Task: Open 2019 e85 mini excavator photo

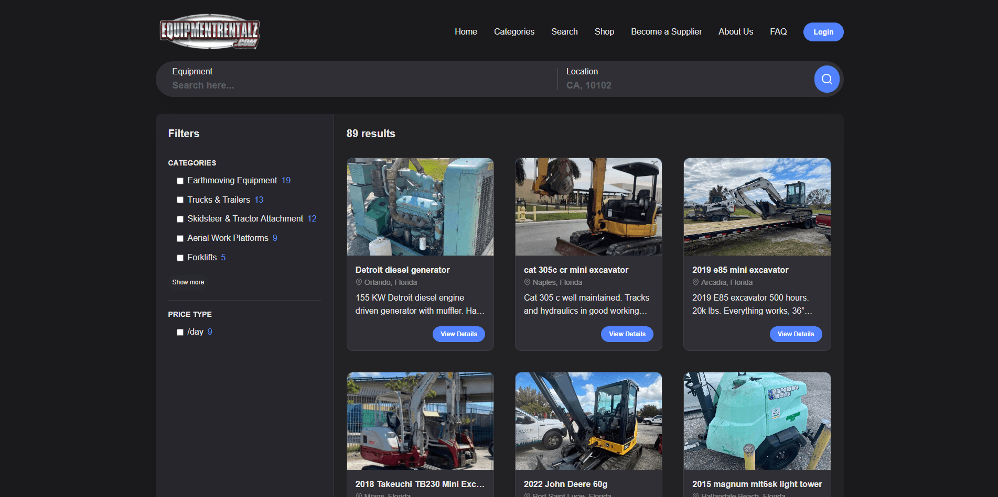Action: (757, 207)
